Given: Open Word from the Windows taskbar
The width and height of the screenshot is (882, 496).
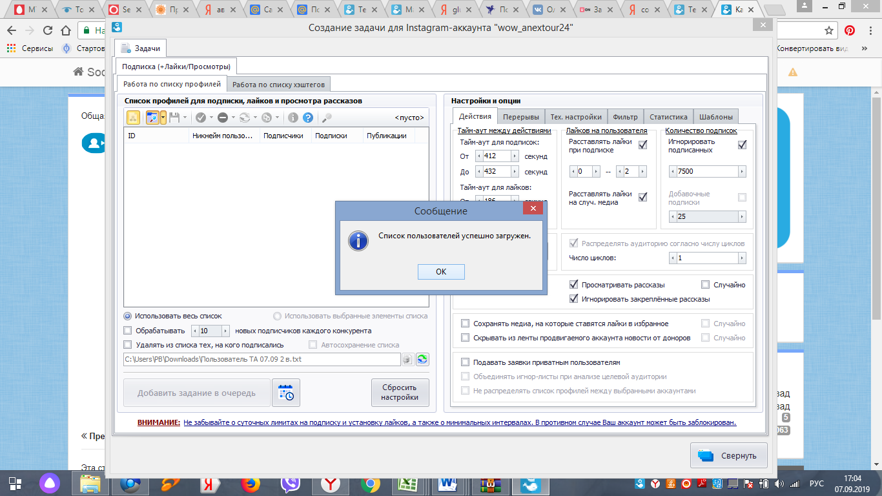Looking at the screenshot, I should pos(447,483).
